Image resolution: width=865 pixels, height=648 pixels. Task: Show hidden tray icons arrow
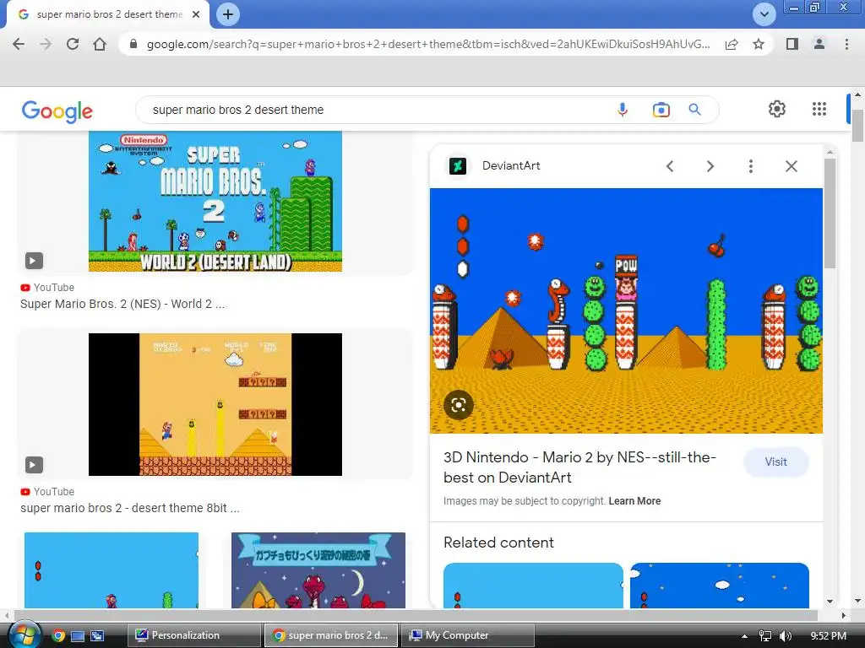click(x=744, y=636)
